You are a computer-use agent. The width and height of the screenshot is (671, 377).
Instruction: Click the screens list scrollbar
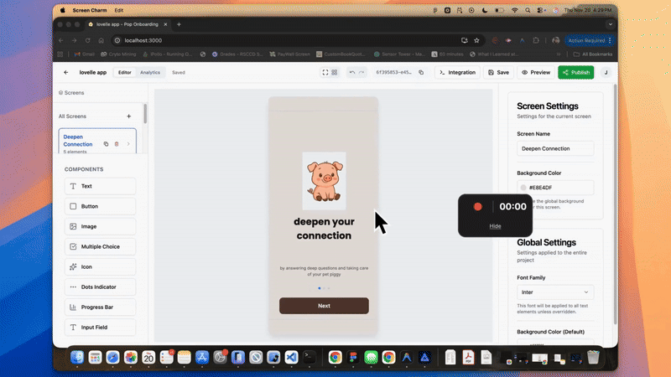click(x=145, y=113)
